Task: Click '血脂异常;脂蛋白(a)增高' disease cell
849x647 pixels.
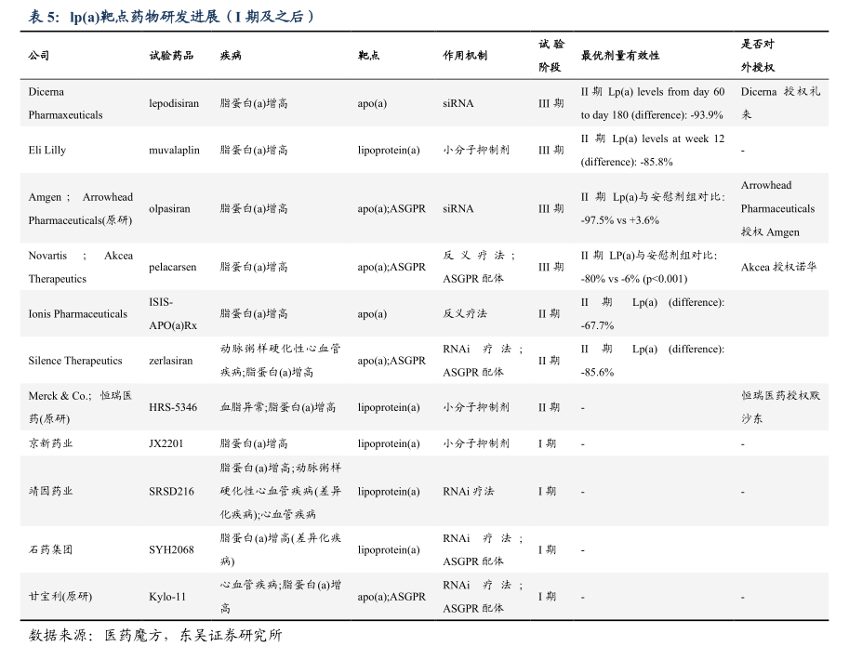Action: (278, 407)
